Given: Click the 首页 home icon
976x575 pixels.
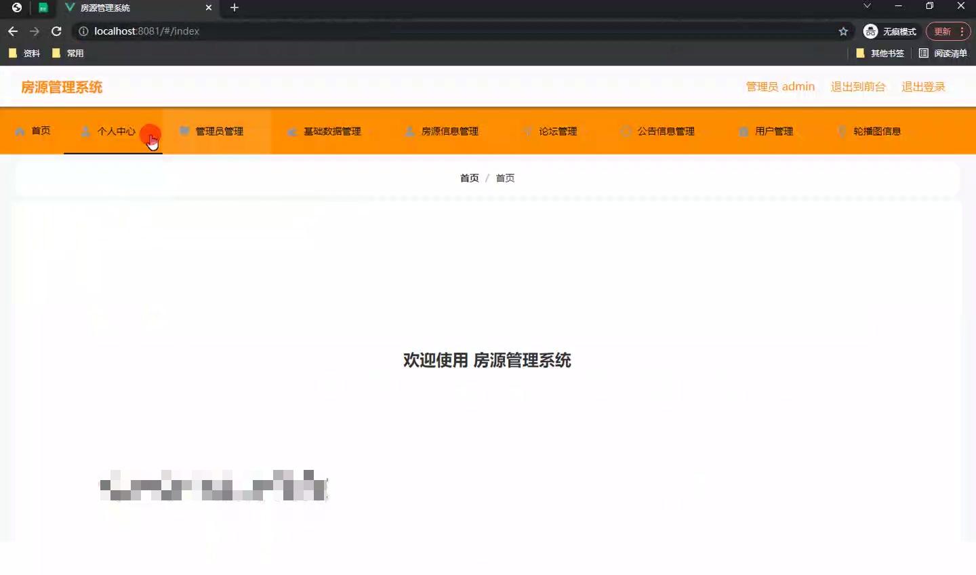Looking at the screenshot, I should point(19,131).
